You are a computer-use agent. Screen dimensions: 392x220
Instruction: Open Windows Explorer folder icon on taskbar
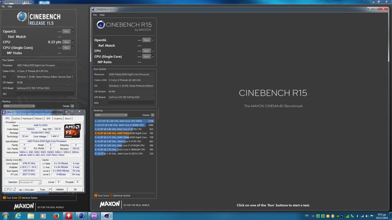(x=31, y=216)
